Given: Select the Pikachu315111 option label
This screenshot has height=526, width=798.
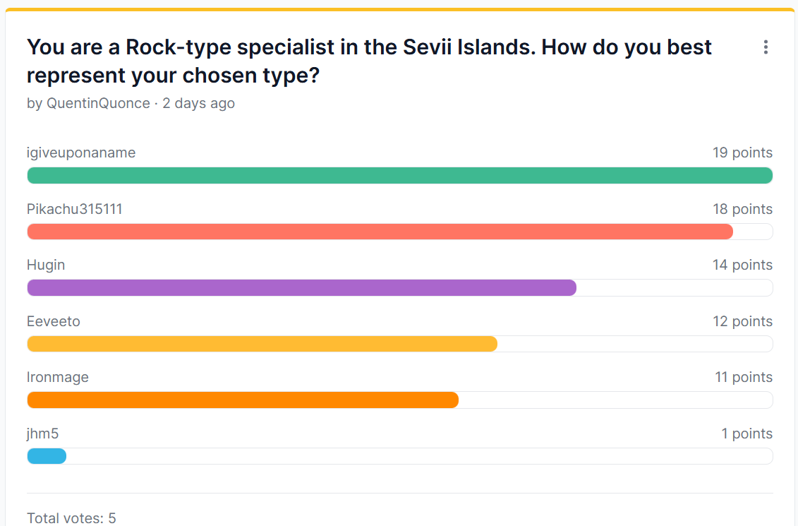Looking at the screenshot, I should [74, 209].
